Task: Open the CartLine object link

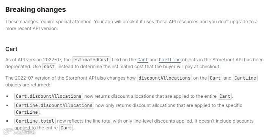Action: click(x=170, y=60)
